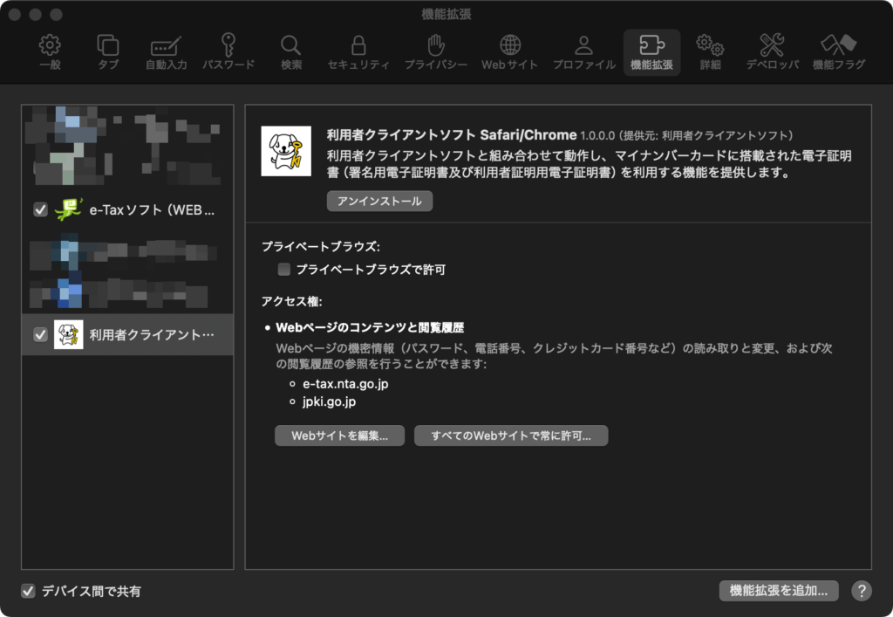Image resolution: width=893 pixels, height=617 pixels.
Task: Uncheck the 利用者クライアントソフト extension checkbox
Action: [40, 334]
